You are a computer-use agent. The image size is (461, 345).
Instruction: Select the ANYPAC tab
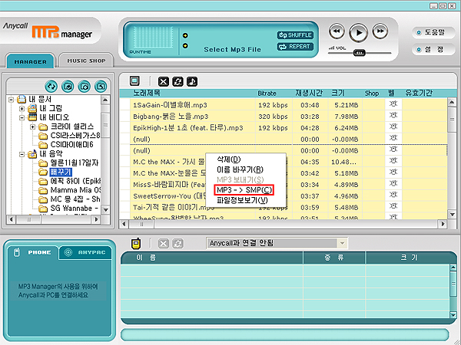coord(86,252)
